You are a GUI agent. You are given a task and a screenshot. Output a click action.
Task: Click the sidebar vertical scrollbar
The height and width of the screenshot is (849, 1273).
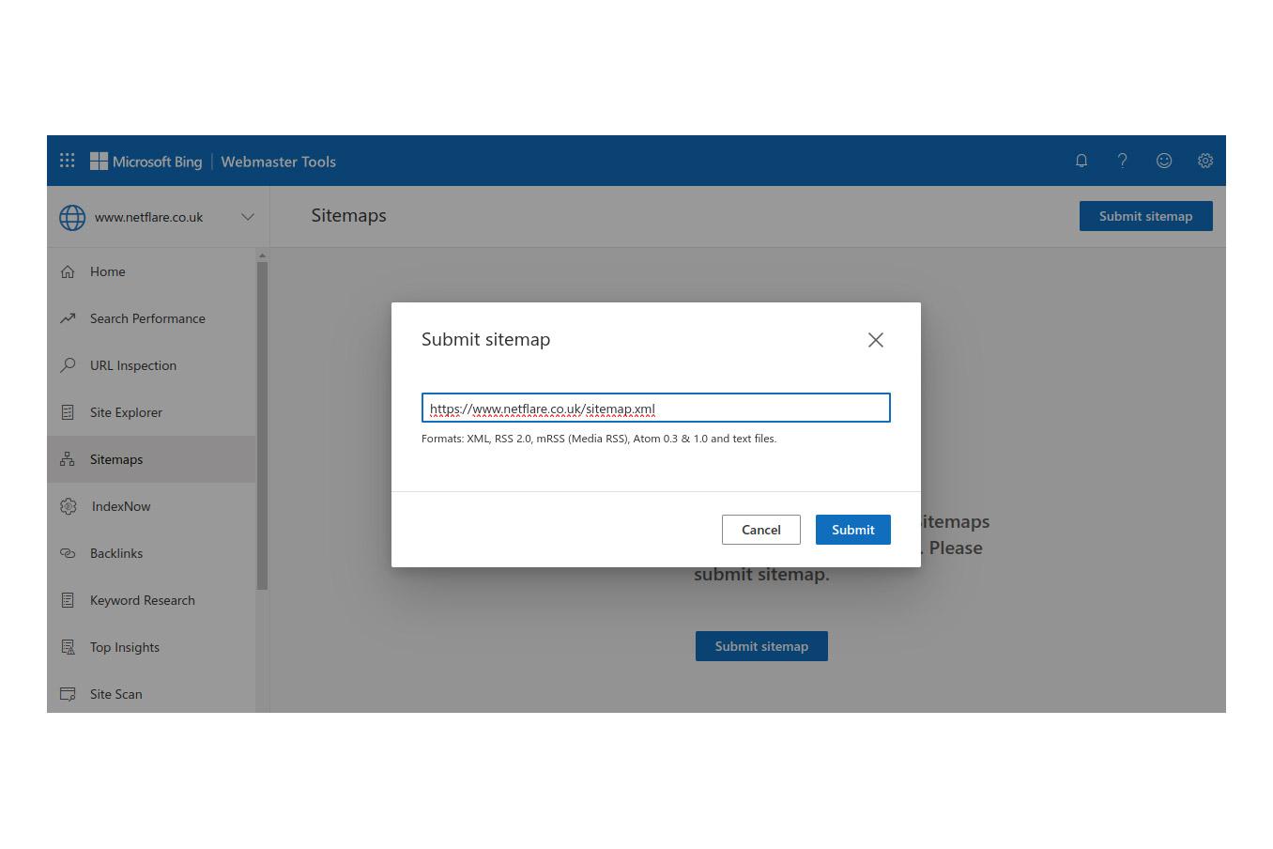click(x=262, y=424)
